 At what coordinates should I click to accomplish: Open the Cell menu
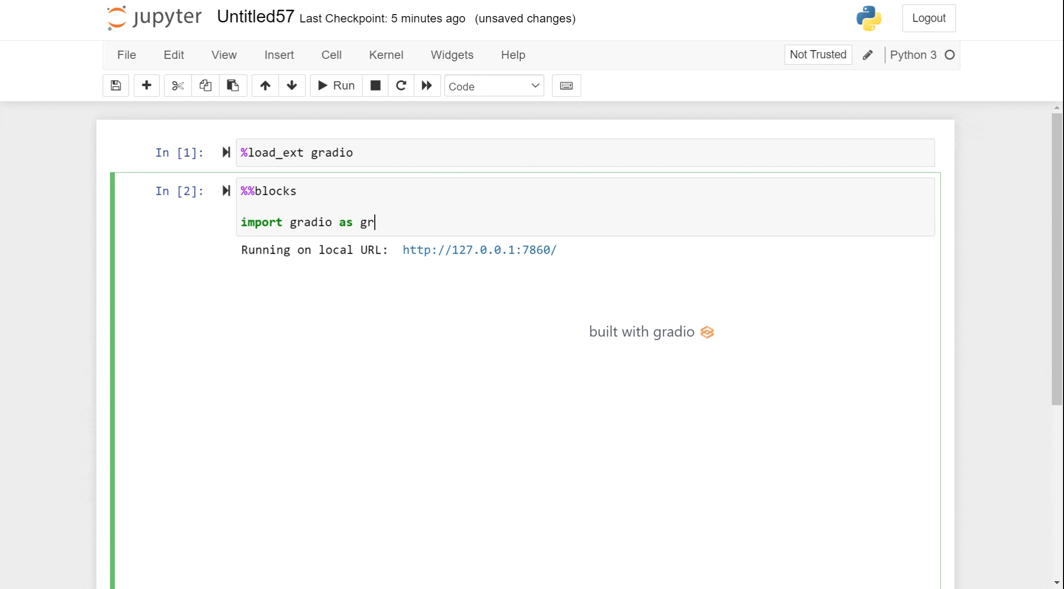coord(331,55)
